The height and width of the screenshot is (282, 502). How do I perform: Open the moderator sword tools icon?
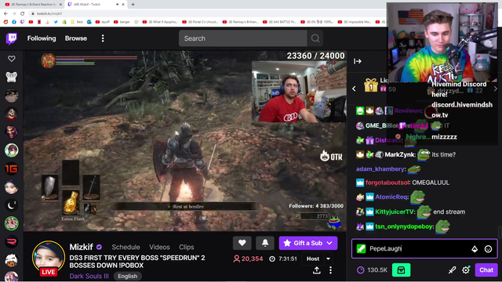tap(452, 270)
